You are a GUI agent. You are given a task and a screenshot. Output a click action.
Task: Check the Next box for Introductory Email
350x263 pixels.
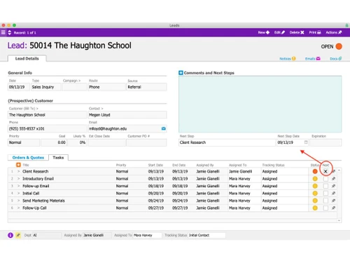point(325,179)
